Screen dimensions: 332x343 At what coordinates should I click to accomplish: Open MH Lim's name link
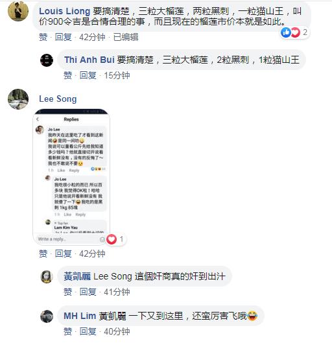pos(80,316)
